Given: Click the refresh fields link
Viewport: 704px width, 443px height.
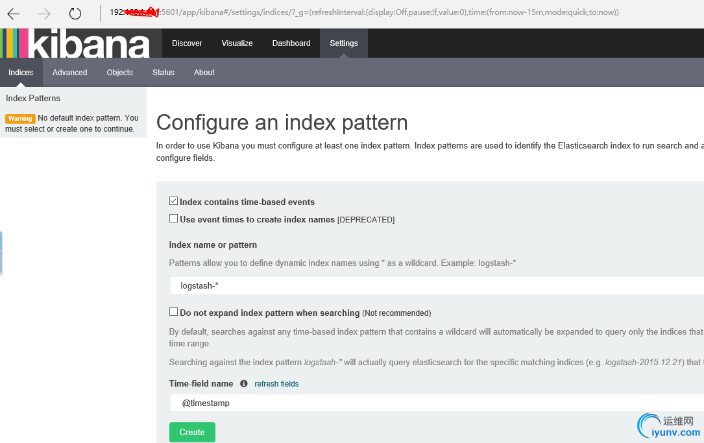Looking at the screenshot, I should (276, 384).
